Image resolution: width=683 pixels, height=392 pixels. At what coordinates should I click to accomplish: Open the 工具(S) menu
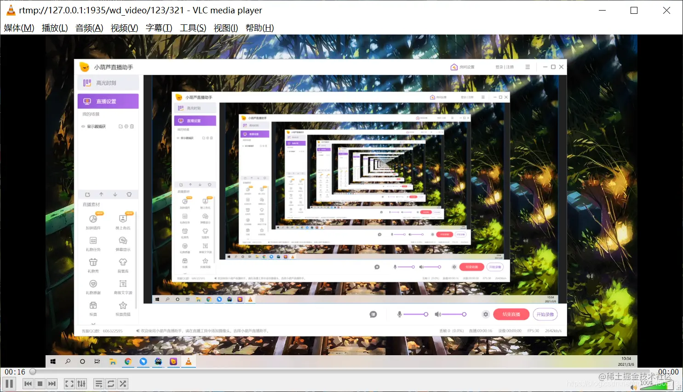[193, 28]
